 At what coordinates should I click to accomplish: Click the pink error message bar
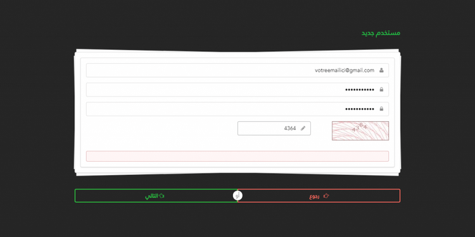(x=237, y=156)
